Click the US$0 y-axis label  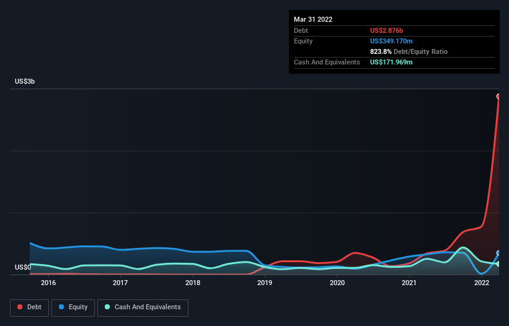(x=23, y=267)
